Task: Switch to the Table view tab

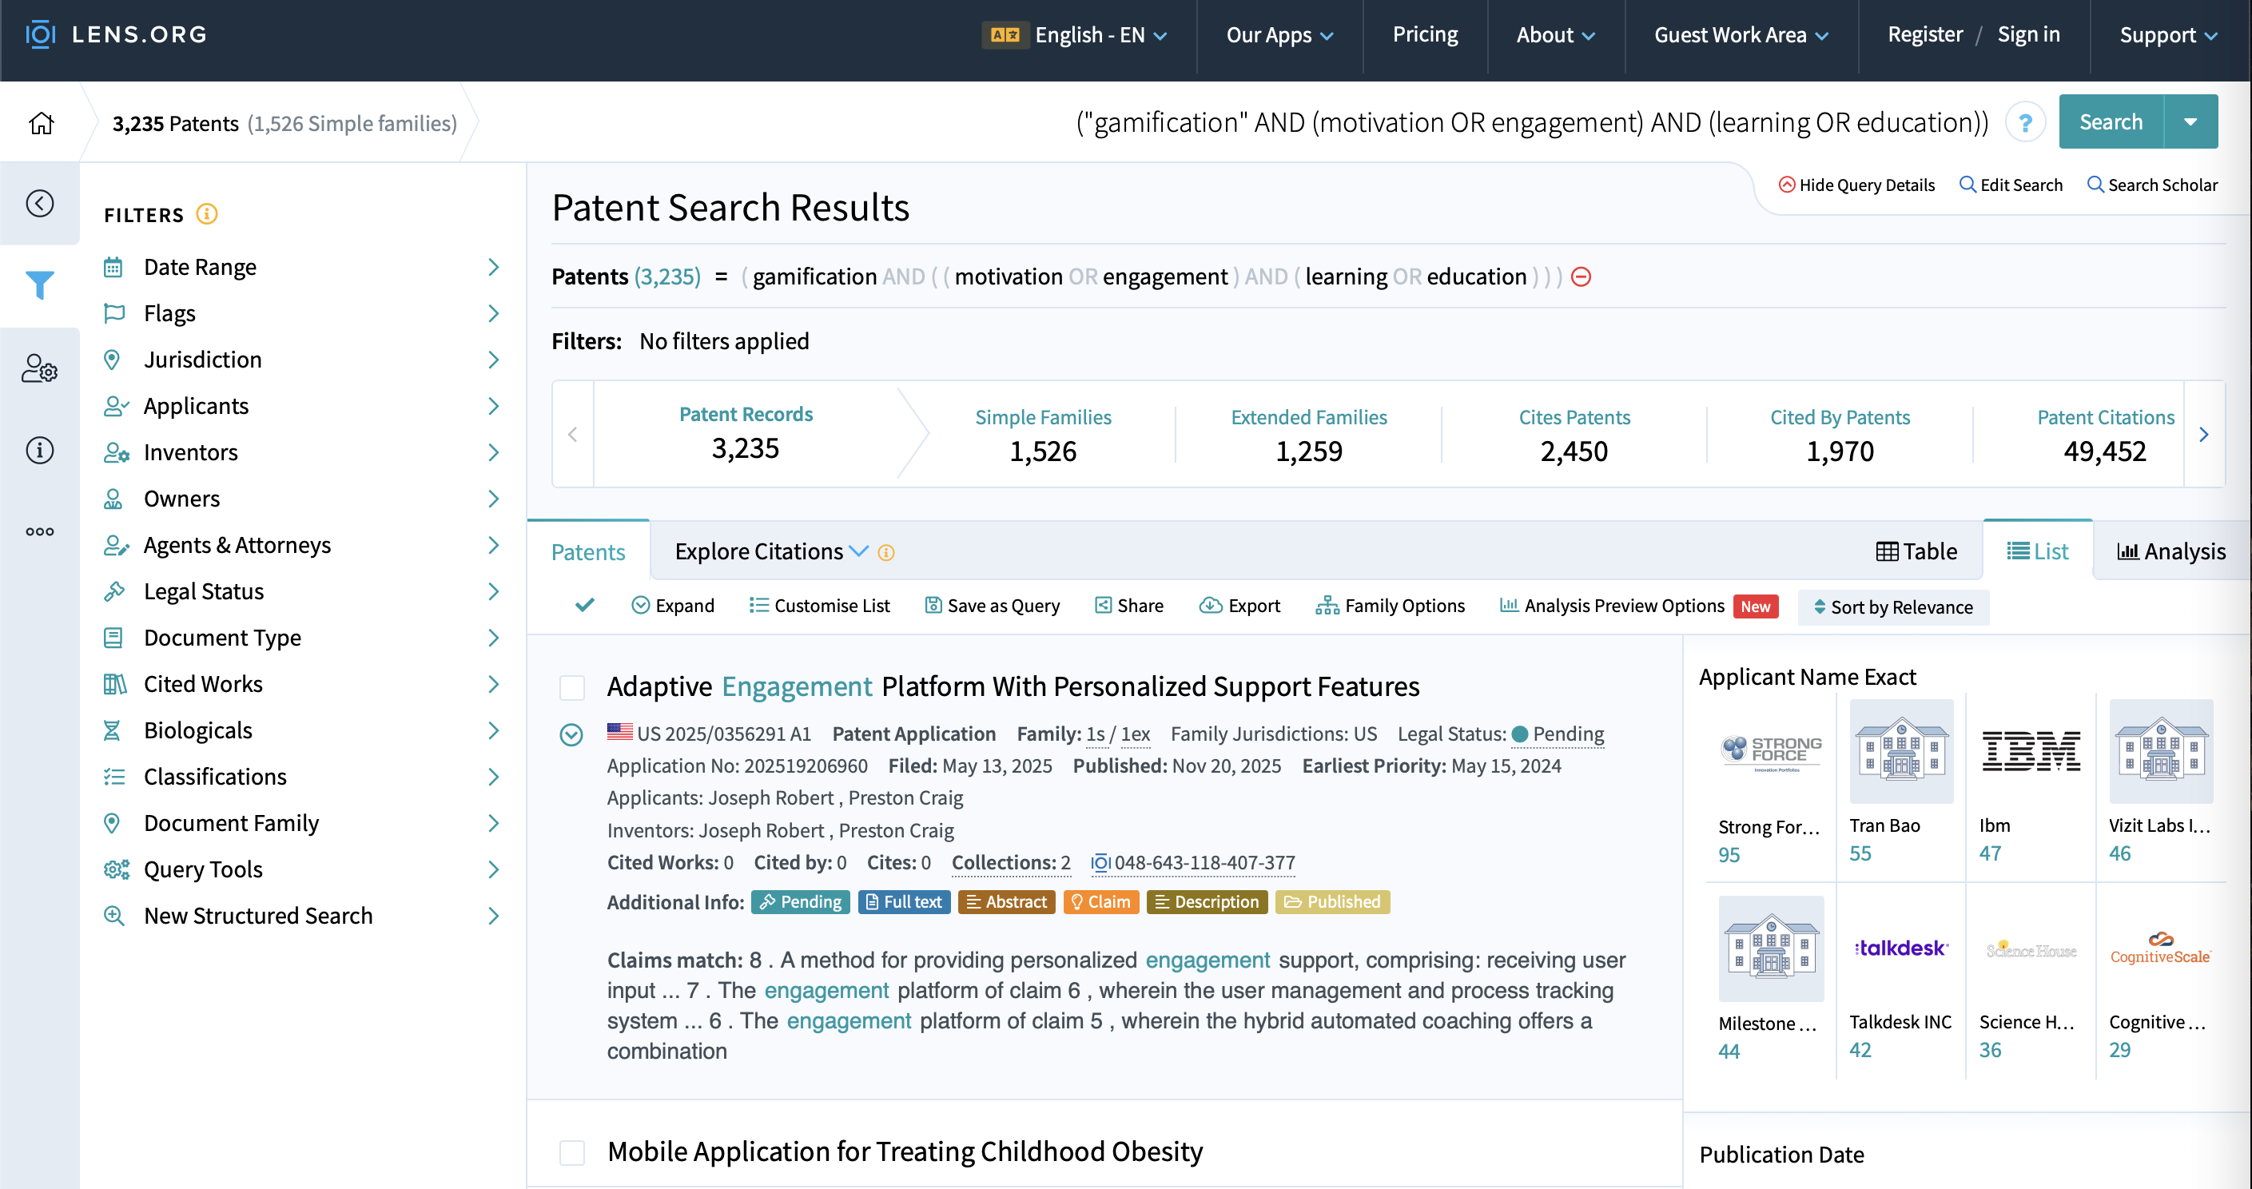Action: click(x=1916, y=551)
